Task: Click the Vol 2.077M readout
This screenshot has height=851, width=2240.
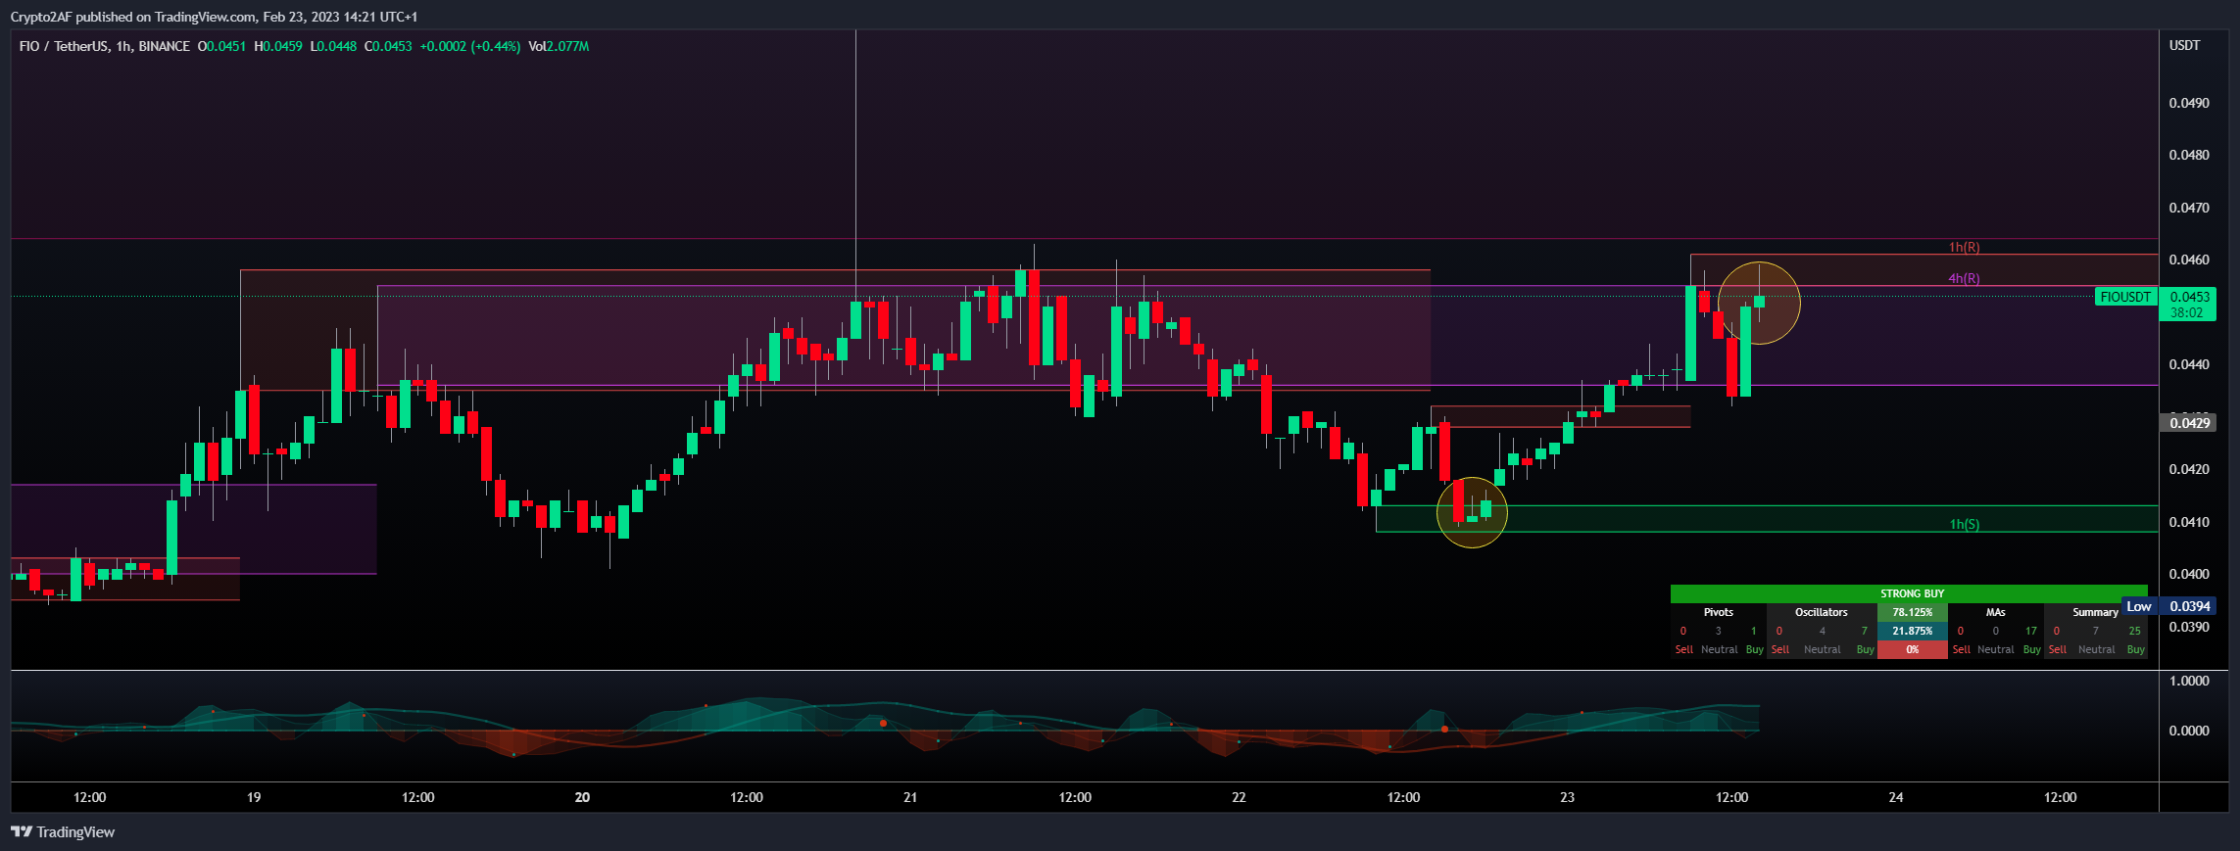Action: coord(559,46)
